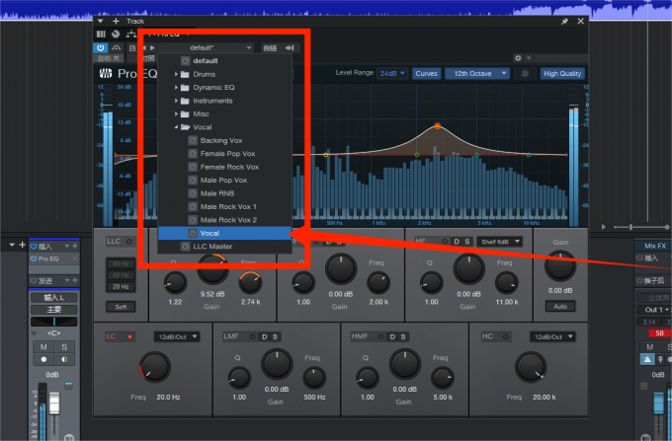Choose the Male Pop Vox preset

[x=224, y=181]
